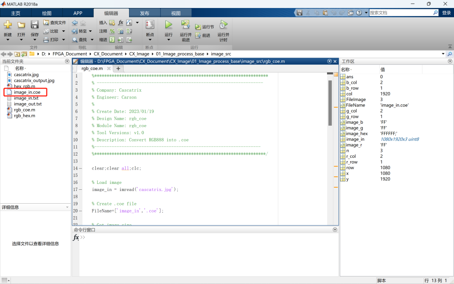Click the Run and Time icon
The width and height of the screenshot is (454, 284).
(223, 25)
